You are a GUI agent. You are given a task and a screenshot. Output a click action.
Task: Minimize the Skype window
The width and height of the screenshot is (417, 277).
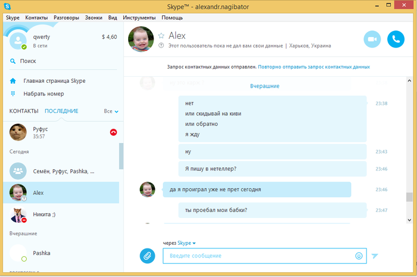tap(377, 5)
